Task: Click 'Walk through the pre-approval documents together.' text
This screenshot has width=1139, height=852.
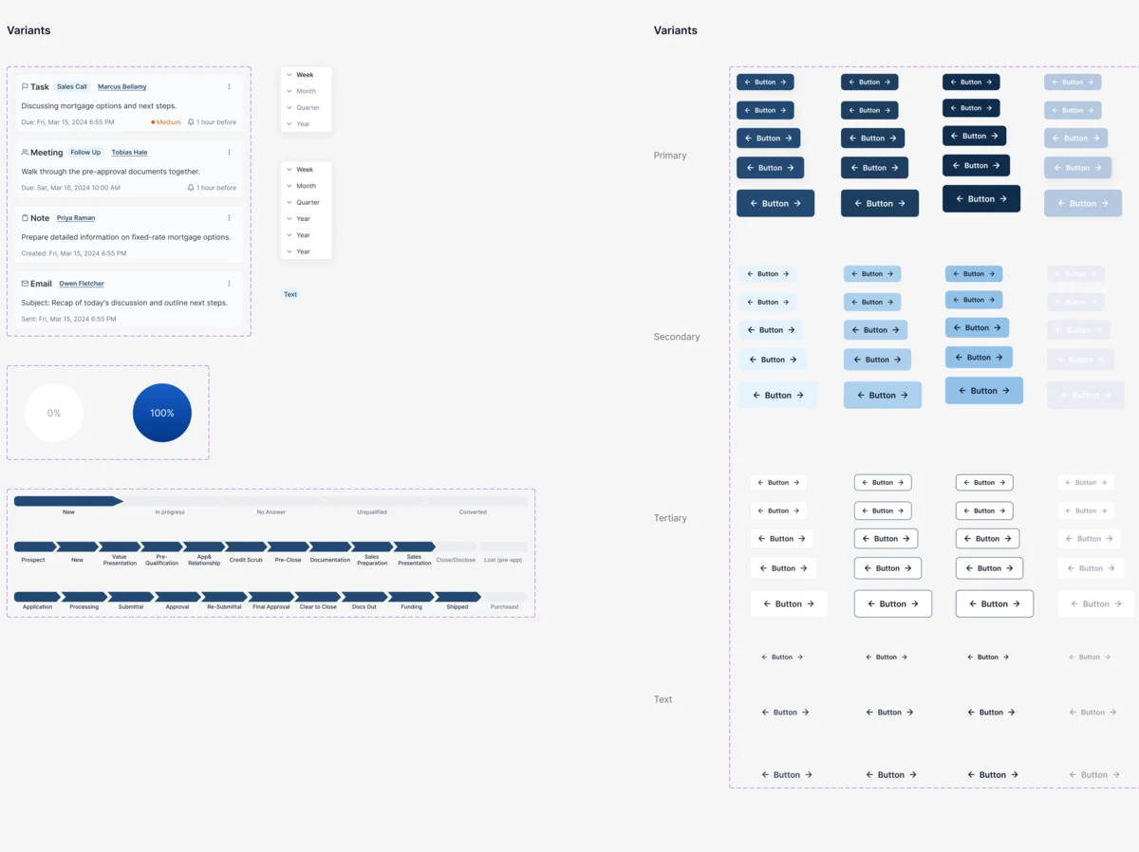Action: [x=110, y=172]
